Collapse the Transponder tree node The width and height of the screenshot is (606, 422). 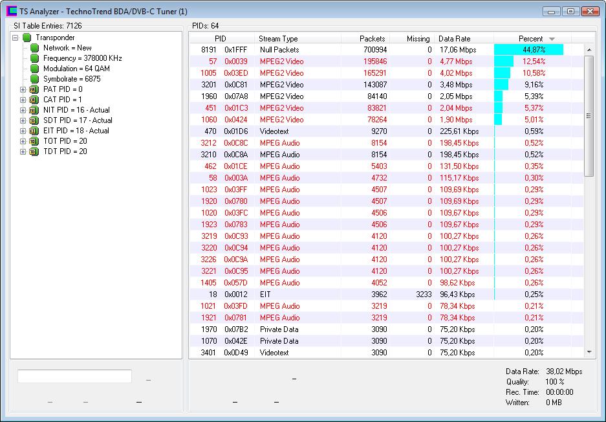[16, 38]
